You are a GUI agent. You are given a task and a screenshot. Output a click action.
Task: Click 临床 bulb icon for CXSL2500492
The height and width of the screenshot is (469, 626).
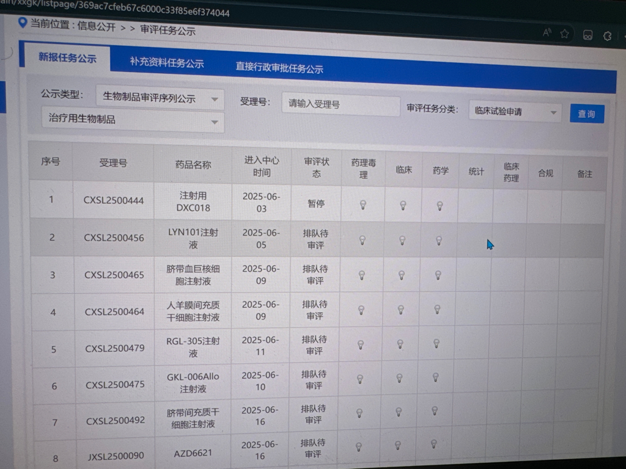coord(399,412)
